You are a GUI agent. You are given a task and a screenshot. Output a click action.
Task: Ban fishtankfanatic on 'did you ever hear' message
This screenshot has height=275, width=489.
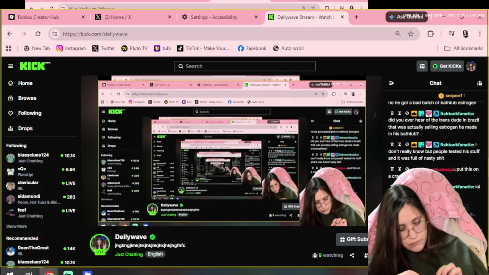(407, 113)
